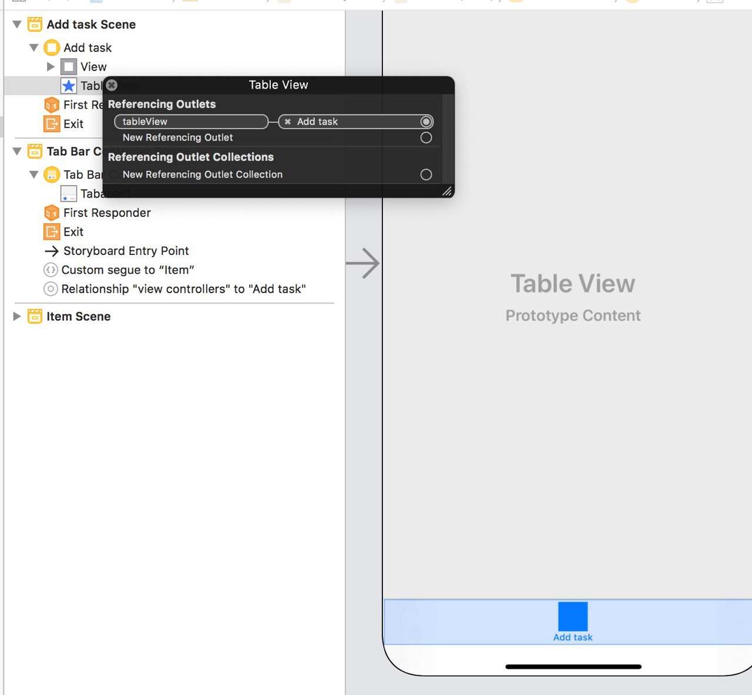Click the View square icon in outline

coord(69,67)
